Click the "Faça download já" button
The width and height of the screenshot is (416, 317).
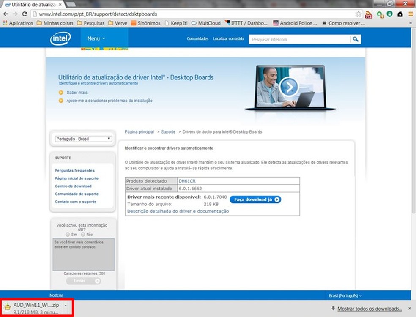[x=255, y=199]
